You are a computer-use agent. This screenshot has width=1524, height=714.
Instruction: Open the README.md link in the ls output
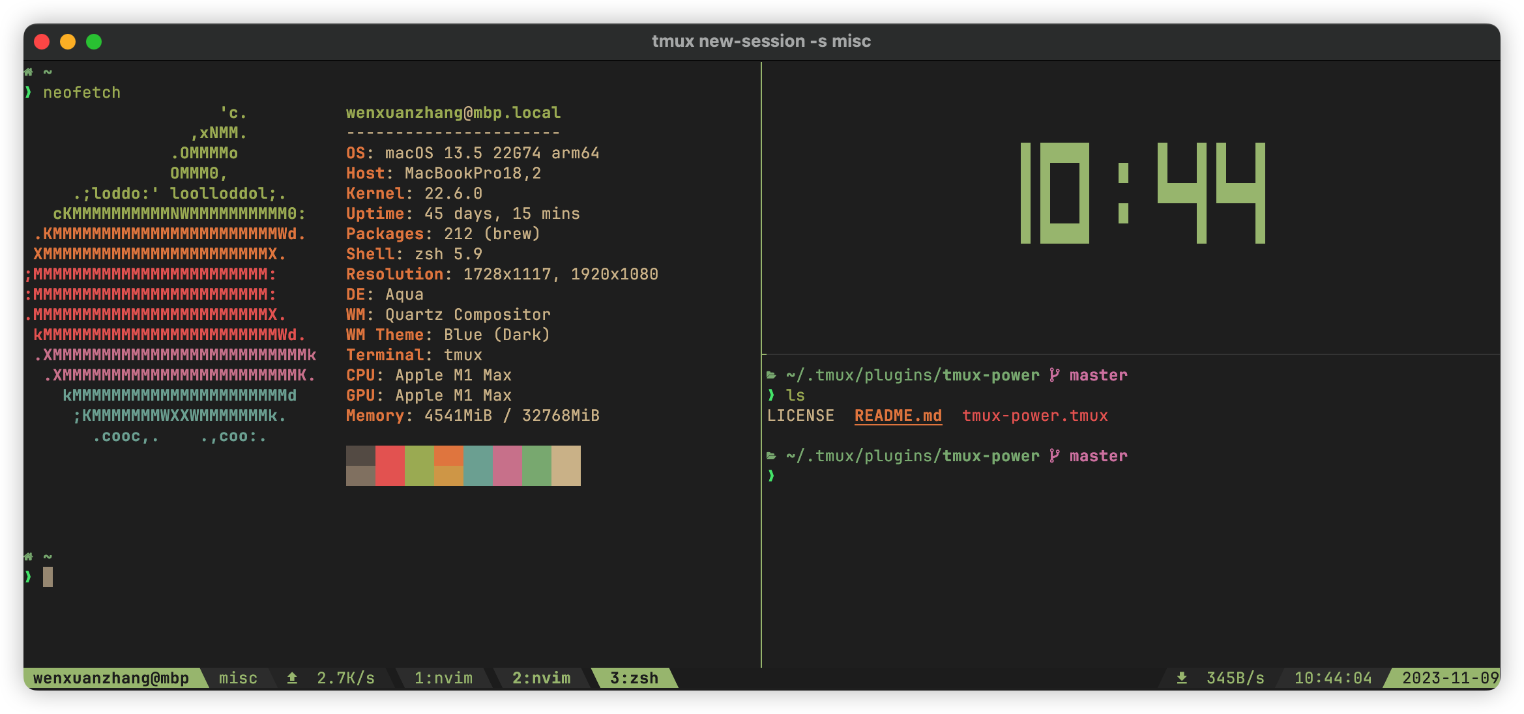click(x=898, y=415)
